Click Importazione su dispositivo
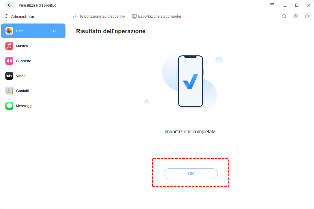 coord(99,16)
